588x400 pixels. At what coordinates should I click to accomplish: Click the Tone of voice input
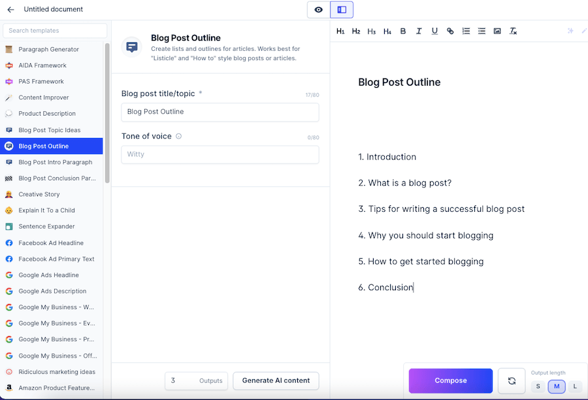(220, 155)
